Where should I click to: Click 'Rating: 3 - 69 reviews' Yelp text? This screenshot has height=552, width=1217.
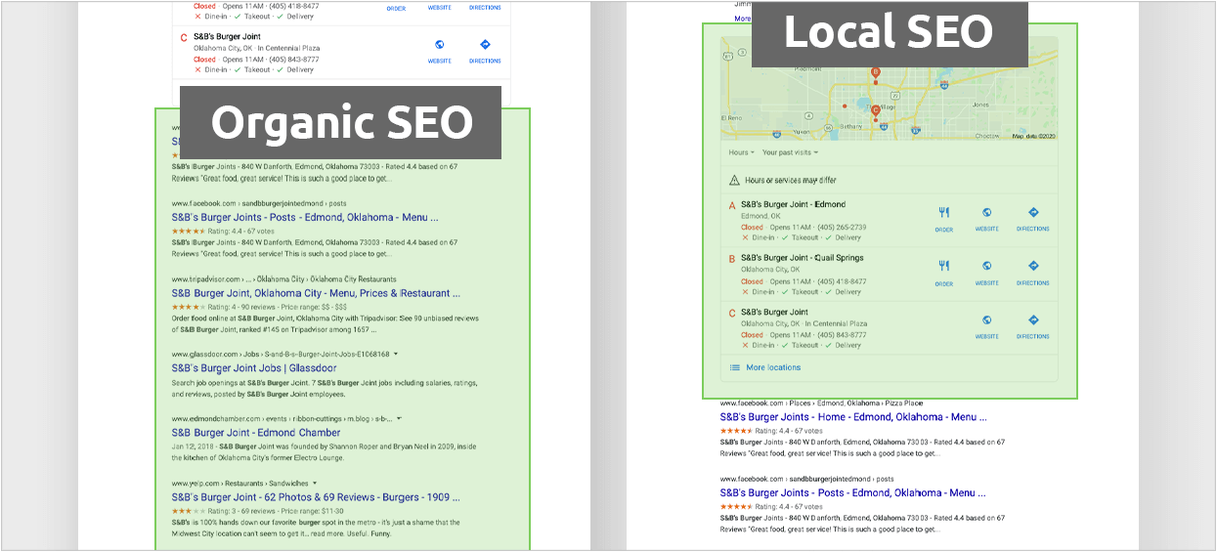243,510
